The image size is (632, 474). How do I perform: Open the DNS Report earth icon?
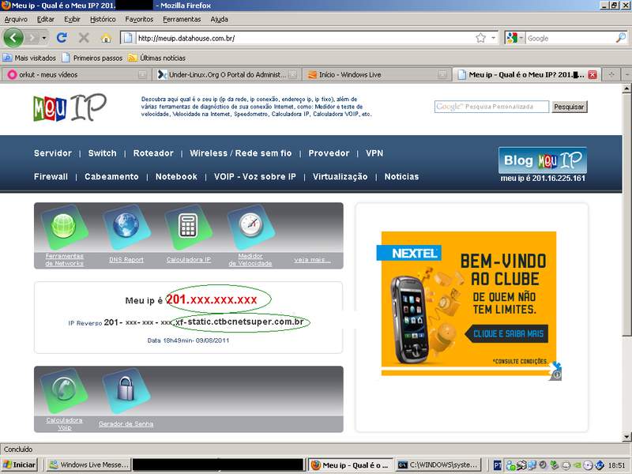(126, 226)
